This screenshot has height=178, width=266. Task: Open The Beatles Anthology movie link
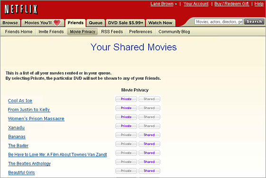tap(29, 164)
